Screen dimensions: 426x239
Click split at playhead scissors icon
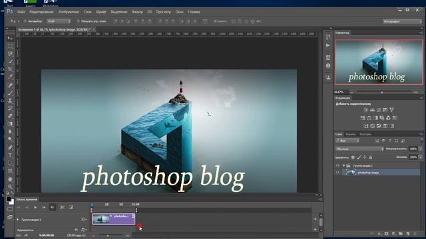point(62,207)
